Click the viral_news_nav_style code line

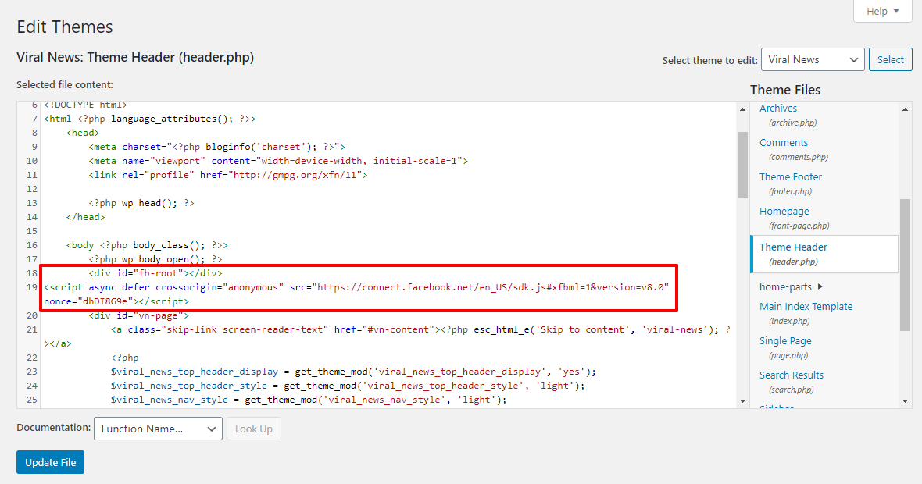click(309, 400)
